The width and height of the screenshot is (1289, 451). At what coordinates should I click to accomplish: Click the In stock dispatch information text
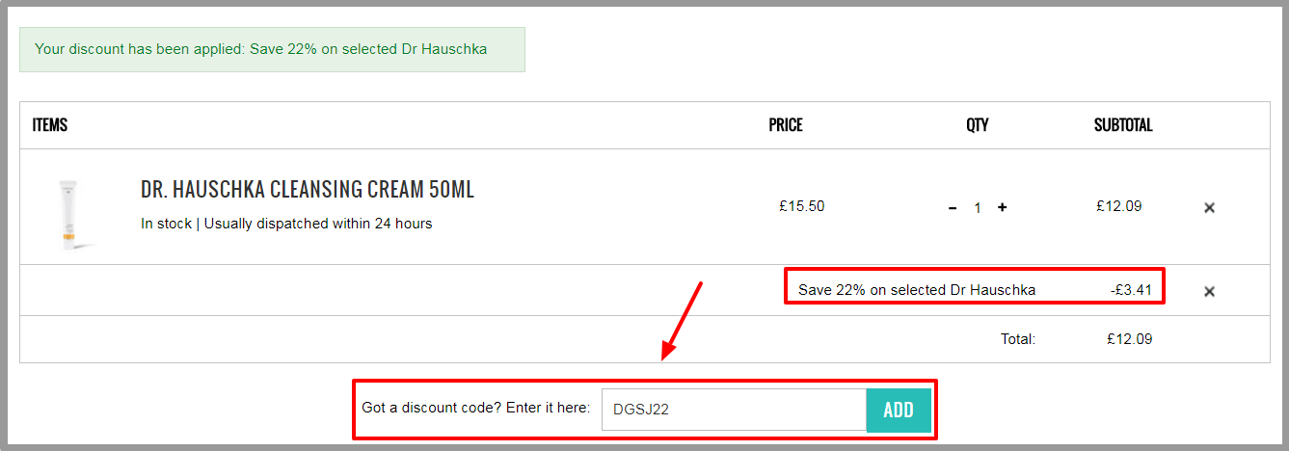pos(286,224)
